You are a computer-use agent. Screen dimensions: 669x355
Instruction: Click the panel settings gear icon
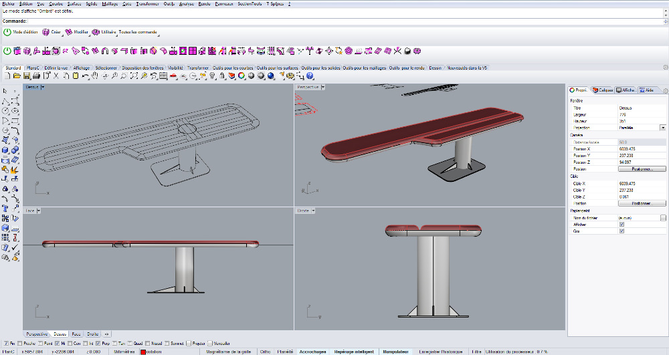pyautogui.click(x=665, y=90)
